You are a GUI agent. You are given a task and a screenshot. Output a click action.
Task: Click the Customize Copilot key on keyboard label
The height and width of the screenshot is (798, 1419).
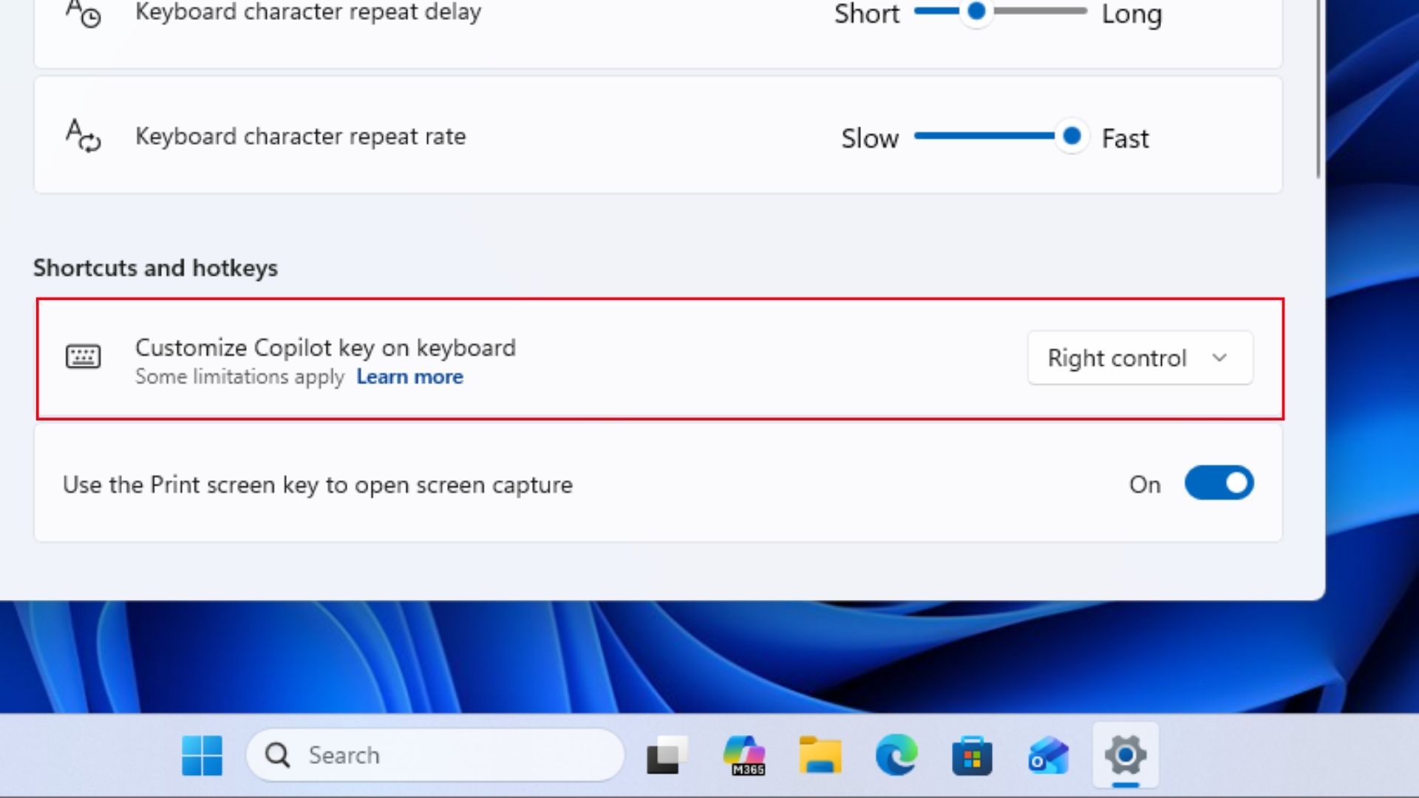(x=325, y=347)
